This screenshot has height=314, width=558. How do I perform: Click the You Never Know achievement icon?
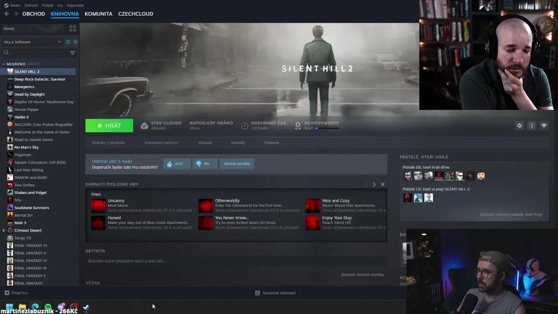(205, 222)
